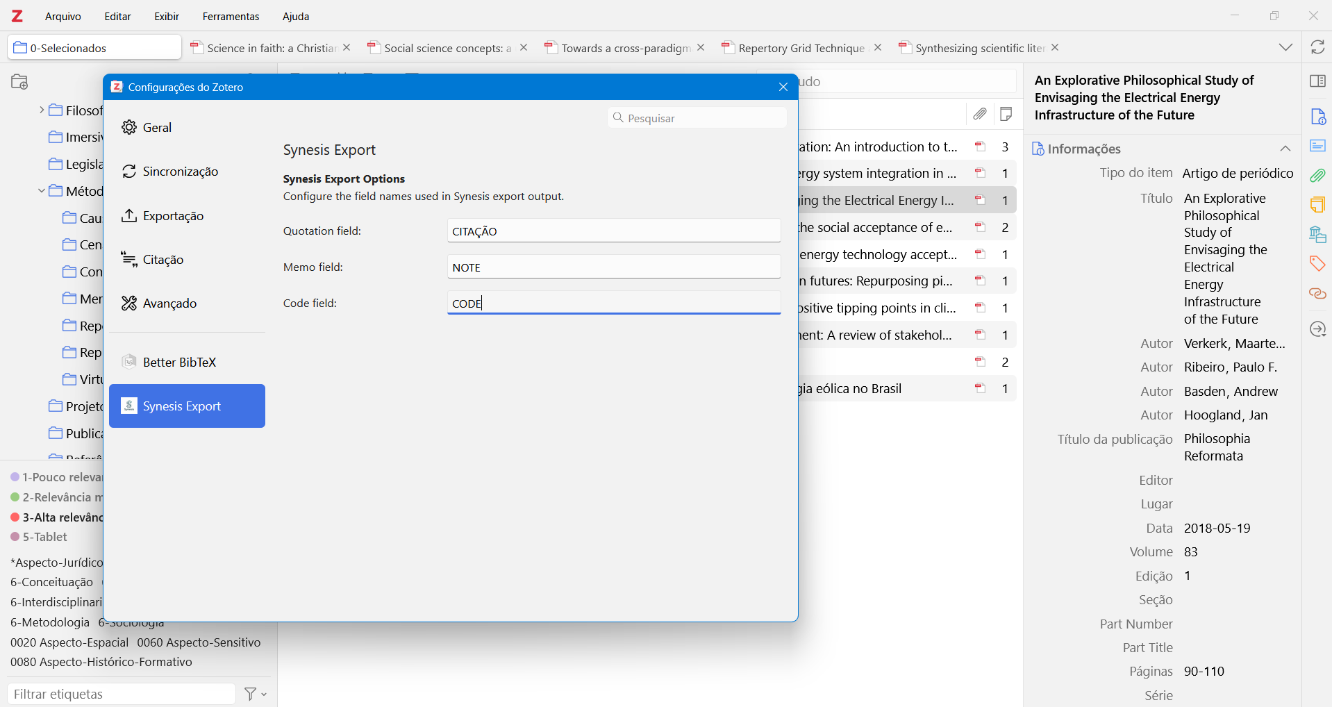Close the Social science concepts tab
Screen dimensions: 1332x707
[x=524, y=47]
